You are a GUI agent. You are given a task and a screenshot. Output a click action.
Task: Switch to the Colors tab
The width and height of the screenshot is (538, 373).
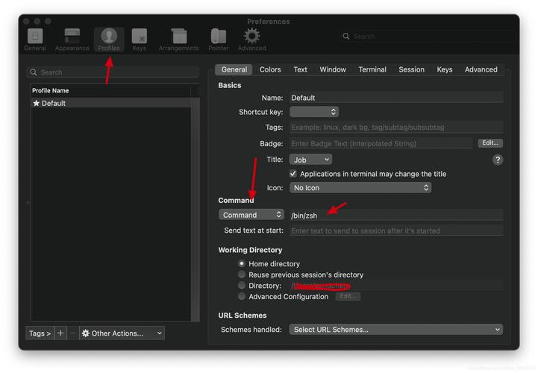pos(270,69)
